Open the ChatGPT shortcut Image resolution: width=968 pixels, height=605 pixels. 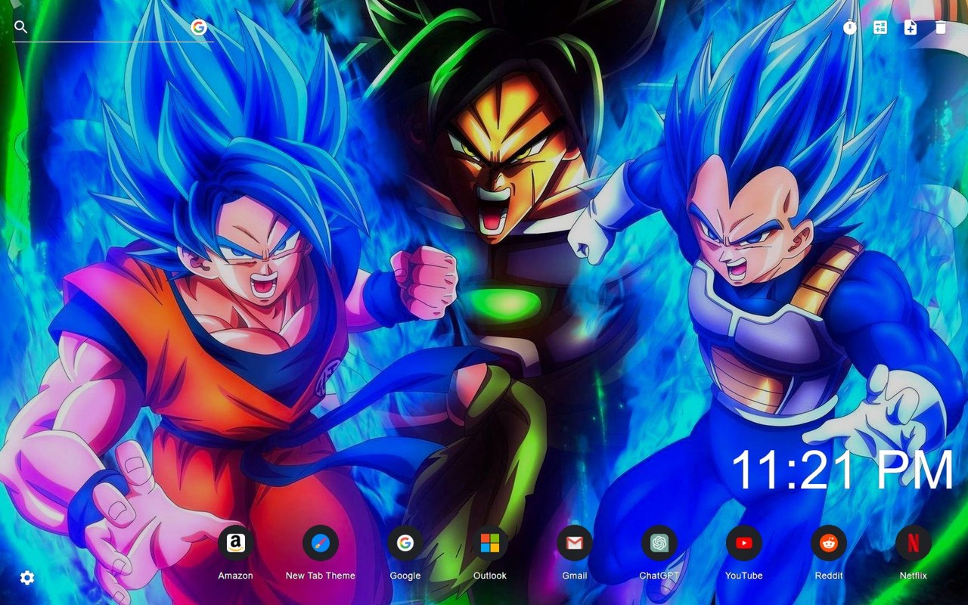pos(659,543)
